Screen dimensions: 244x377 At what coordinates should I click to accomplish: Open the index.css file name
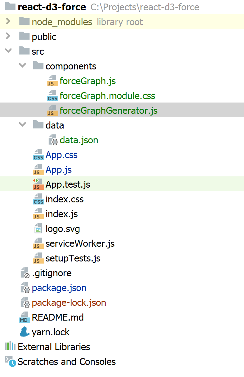(64, 199)
